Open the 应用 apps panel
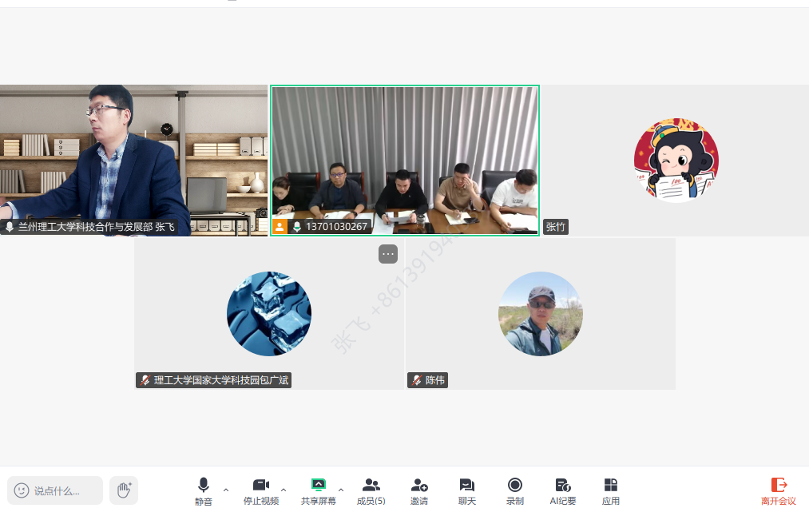The height and width of the screenshot is (508, 809). click(x=610, y=490)
